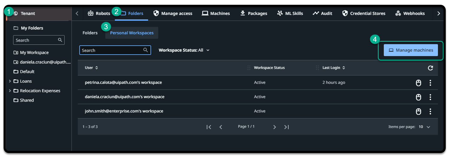Expand the Relocation Expenses folder arrow
Viewport: 452px width, 159px height.
[x=10, y=91]
